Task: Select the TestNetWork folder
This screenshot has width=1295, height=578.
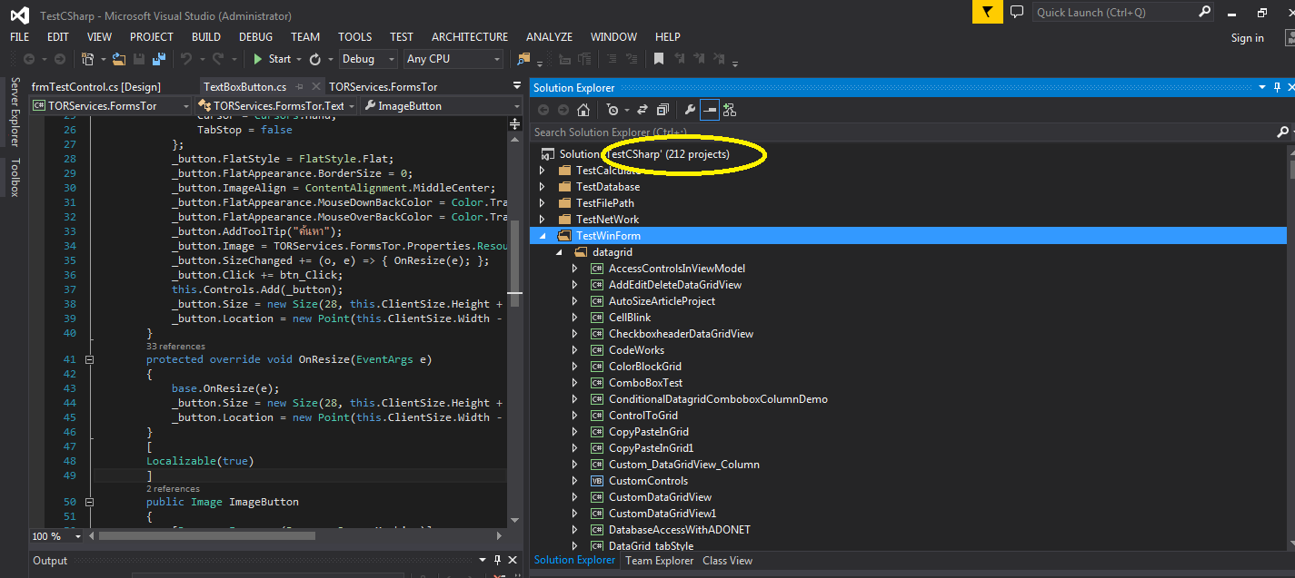Action: pyautogui.click(x=607, y=220)
